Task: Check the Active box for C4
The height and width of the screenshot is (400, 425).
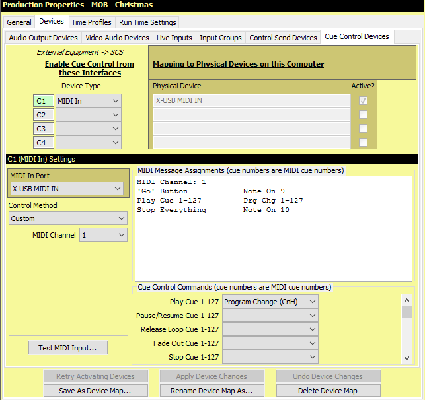Action: tap(362, 143)
